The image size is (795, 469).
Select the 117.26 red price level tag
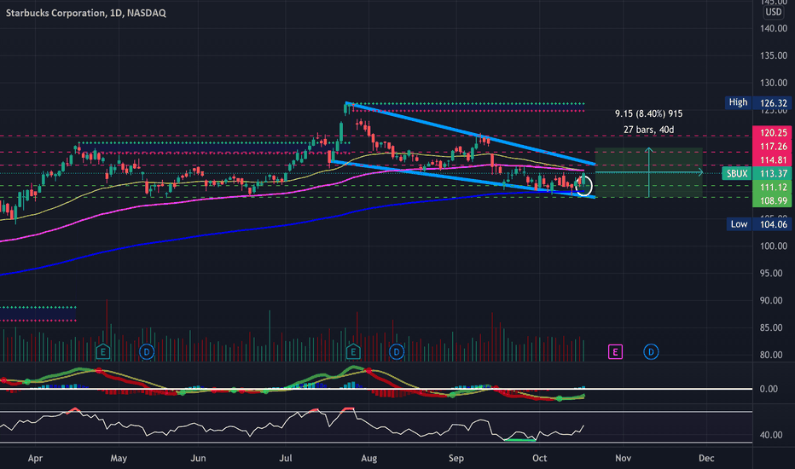coord(773,147)
